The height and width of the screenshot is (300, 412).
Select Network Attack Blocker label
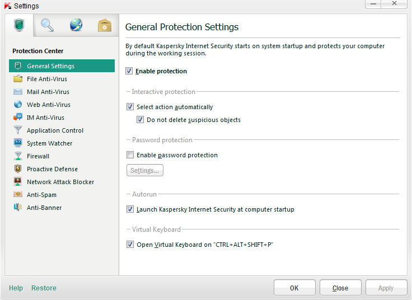(60, 182)
